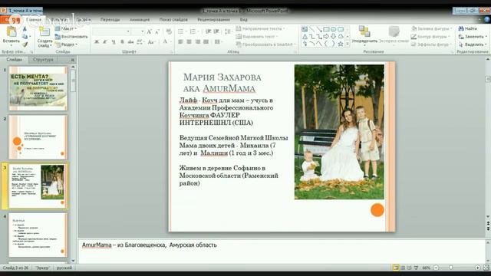
Task: Click zoom in plus button in status bar
Action: [x=477, y=268]
